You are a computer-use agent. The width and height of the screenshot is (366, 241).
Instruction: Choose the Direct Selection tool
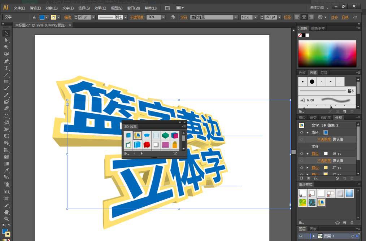[6, 40]
